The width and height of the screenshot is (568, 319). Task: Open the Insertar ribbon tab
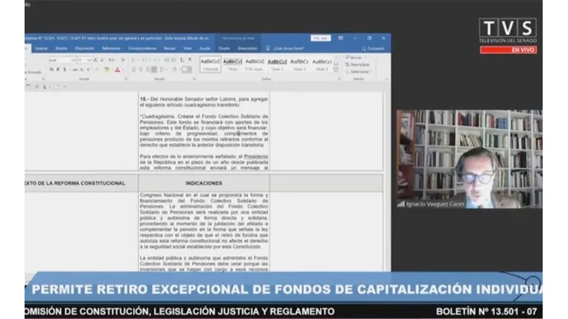click(41, 48)
